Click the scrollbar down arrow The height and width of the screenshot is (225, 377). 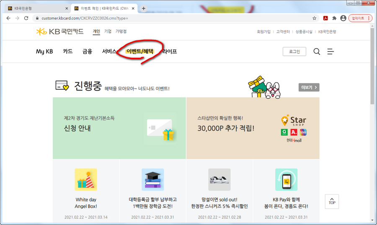[x=372, y=220]
